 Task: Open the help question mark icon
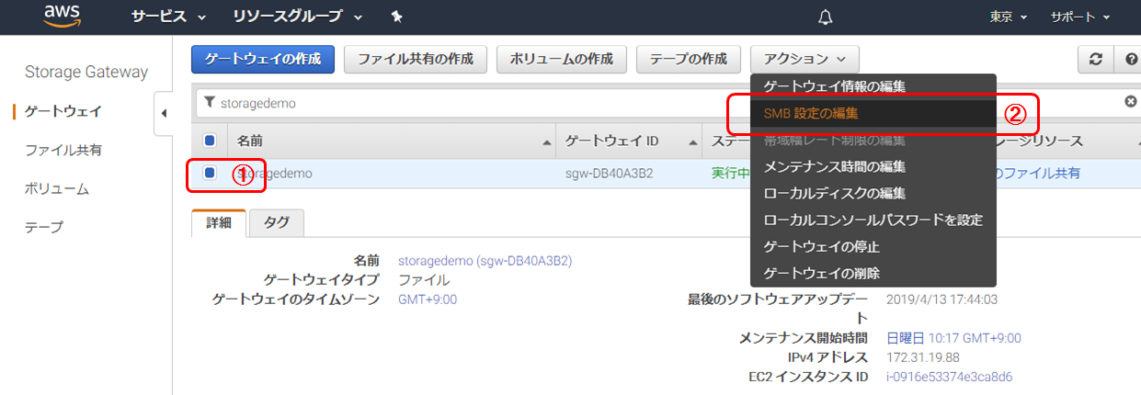click(x=1129, y=59)
